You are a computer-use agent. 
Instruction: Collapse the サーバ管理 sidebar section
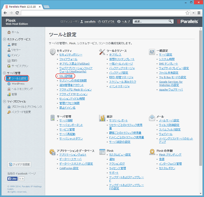click(x=4, y=73)
